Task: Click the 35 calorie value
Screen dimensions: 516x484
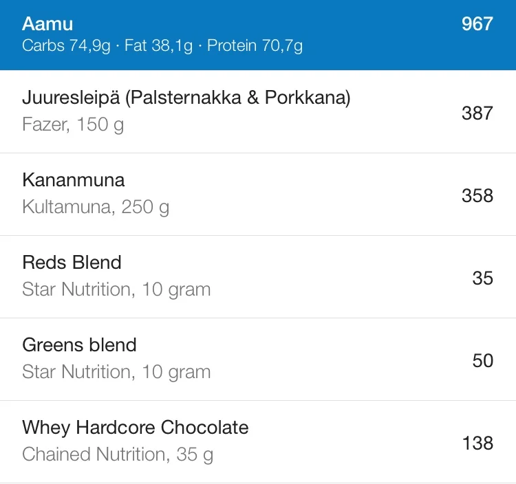Action: (482, 278)
